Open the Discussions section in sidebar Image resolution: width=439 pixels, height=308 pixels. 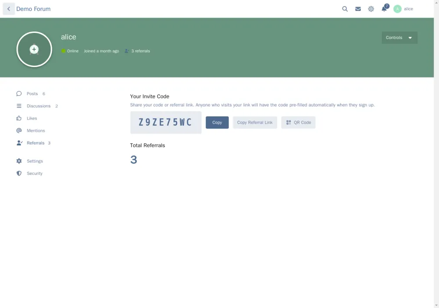click(37, 106)
